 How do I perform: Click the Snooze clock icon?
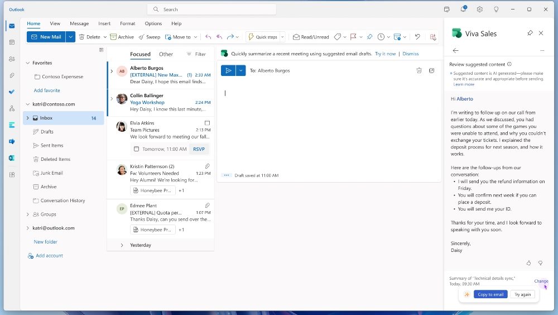click(x=381, y=37)
